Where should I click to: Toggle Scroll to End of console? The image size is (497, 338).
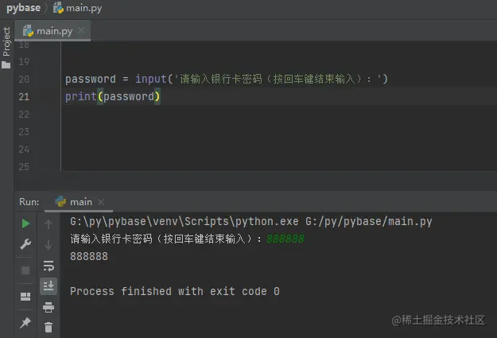point(49,286)
